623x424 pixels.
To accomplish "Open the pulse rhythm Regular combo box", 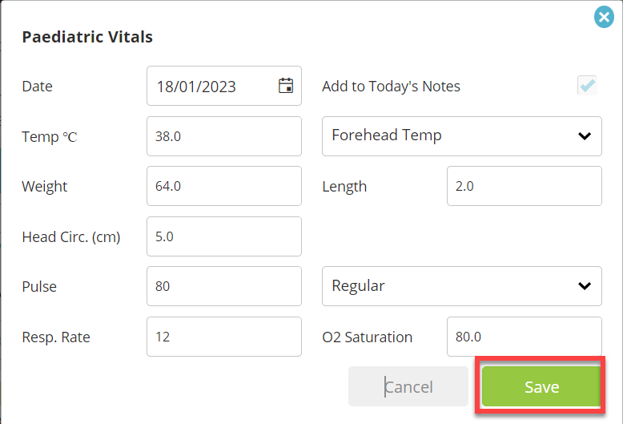I will click(462, 286).
